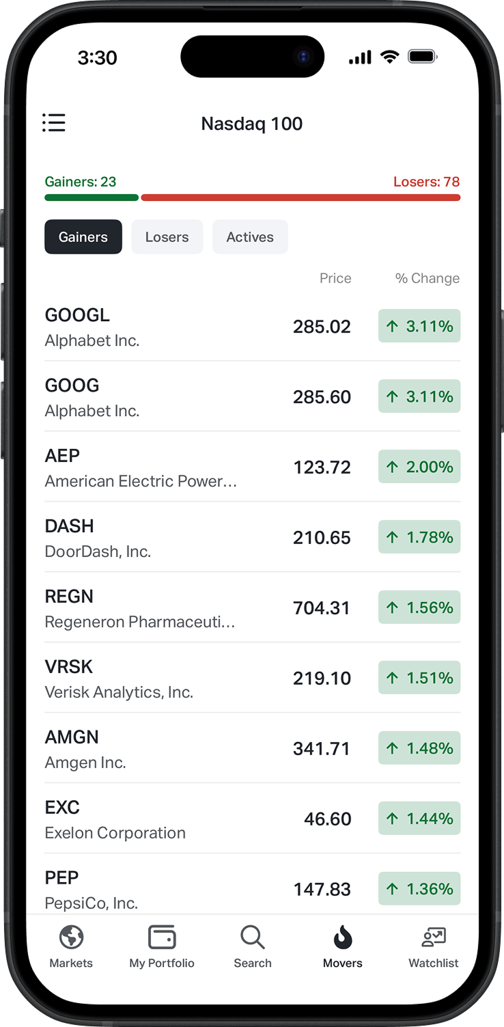Select the Gainers filter tab
The height and width of the screenshot is (1027, 504).
[x=83, y=237]
